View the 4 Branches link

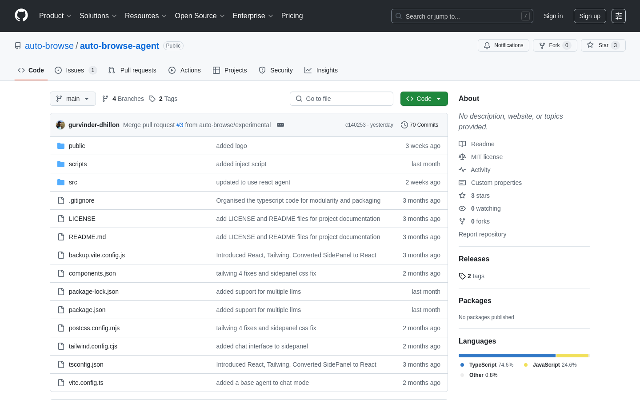[x=123, y=99]
